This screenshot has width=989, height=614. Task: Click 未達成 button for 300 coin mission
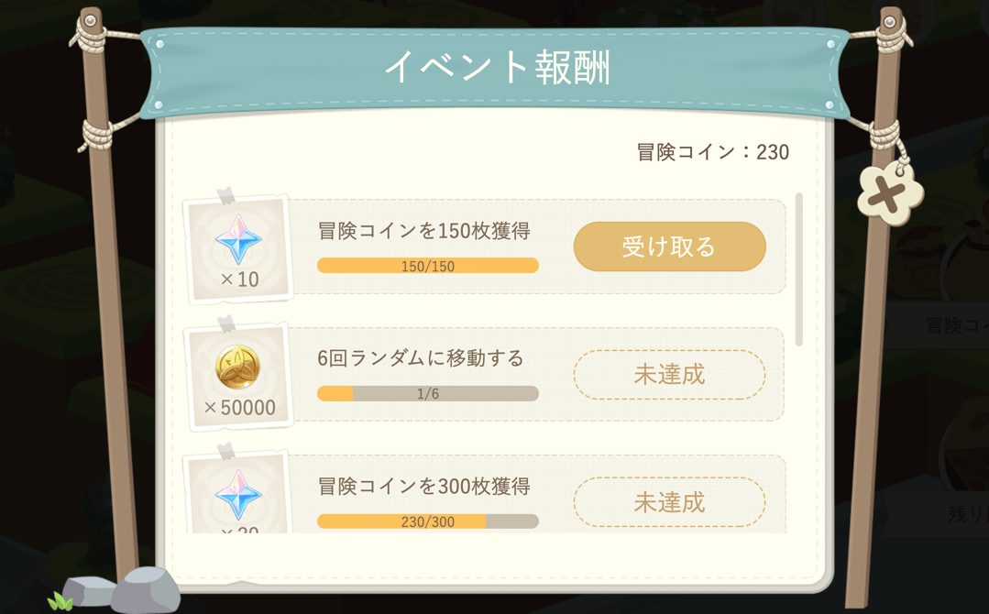pos(669,502)
